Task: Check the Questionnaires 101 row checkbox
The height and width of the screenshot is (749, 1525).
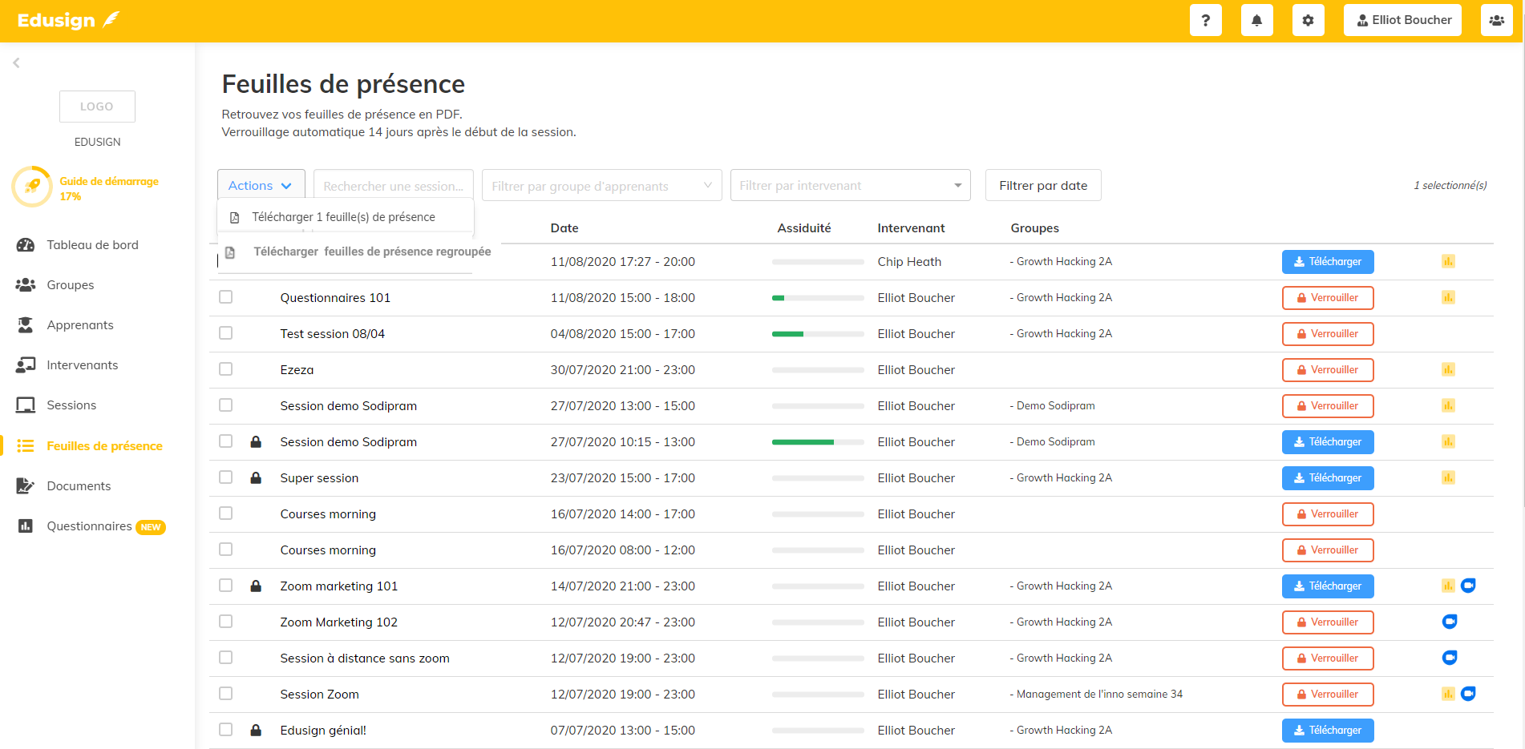Action: click(x=226, y=297)
